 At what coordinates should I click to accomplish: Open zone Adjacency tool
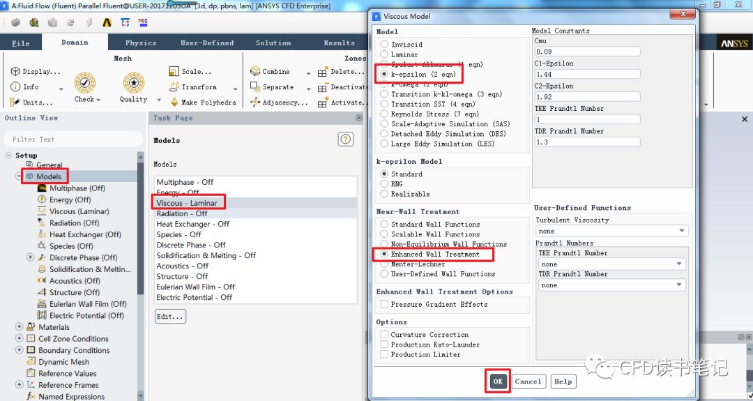pyautogui.click(x=279, y=103)
